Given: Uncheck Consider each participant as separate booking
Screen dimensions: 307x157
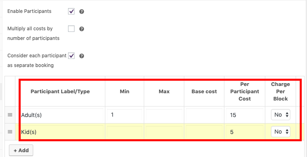Looking at the screenshot, I should point(71,56).
